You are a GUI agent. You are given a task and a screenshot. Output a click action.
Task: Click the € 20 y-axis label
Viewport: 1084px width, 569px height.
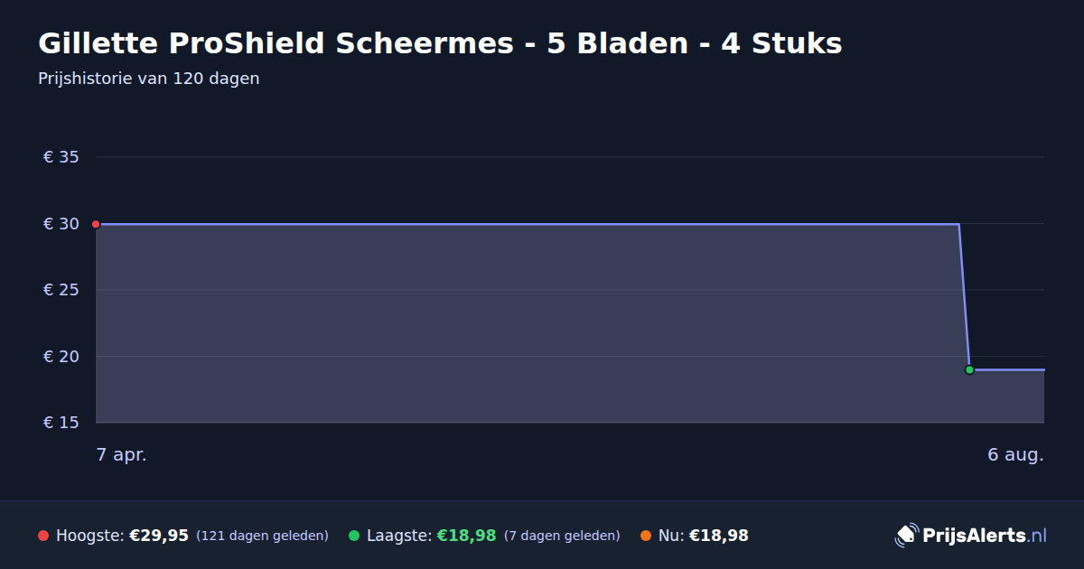[61, 356]
